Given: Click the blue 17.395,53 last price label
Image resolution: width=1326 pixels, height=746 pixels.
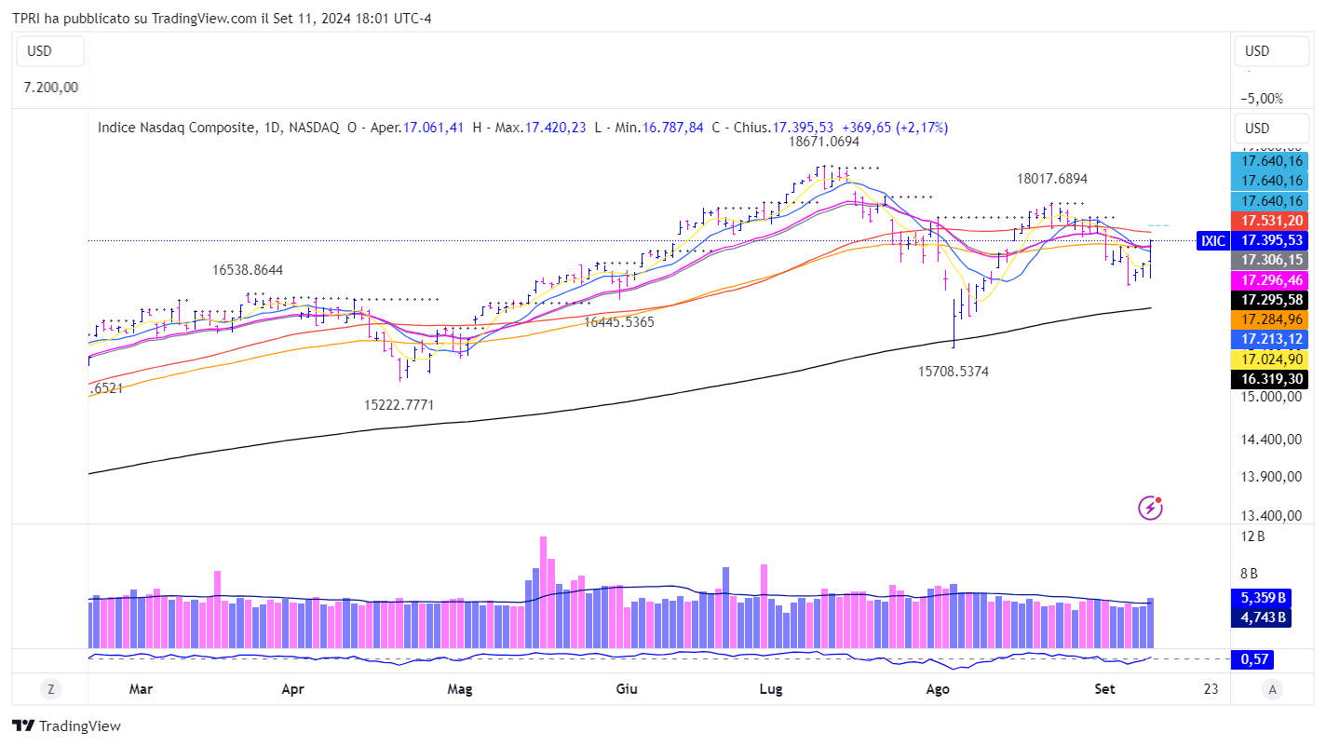Looking at the screenshot, I should pyautogui.click(x=1271, y=240).
